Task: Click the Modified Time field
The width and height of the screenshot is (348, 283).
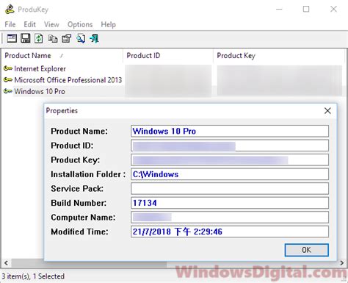Action: (x=230, y=232)
